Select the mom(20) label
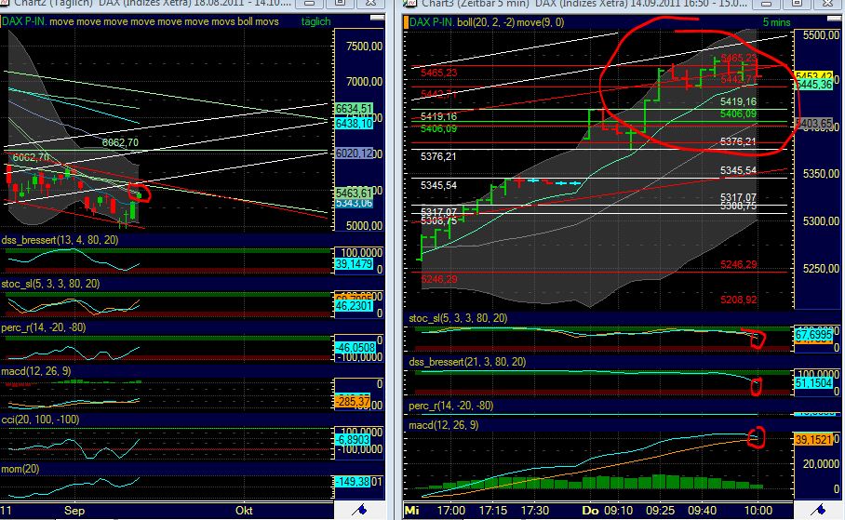845x520 pixels. pyautogui.click(x=20, y=469)
